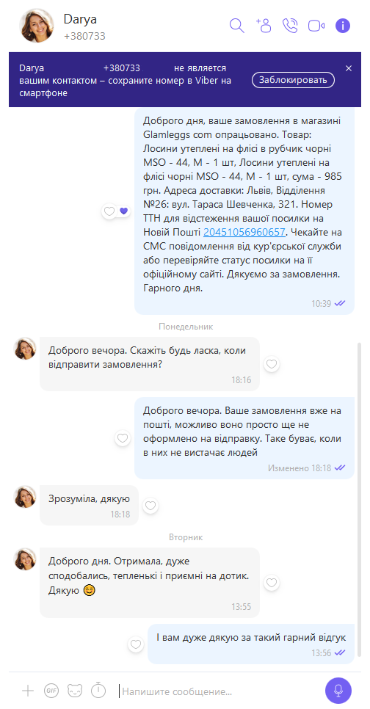Like the 'Ваше замовлення вже на пошті' message
The height and width of the screenshot is (709, 370).
pos(123,437)
